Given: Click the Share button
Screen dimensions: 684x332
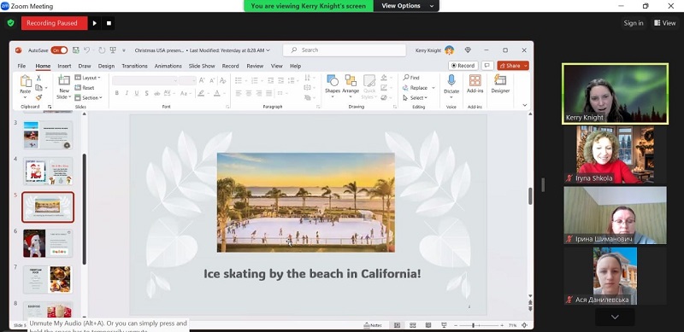Looking at the screenshot, I should pos(510,66).
